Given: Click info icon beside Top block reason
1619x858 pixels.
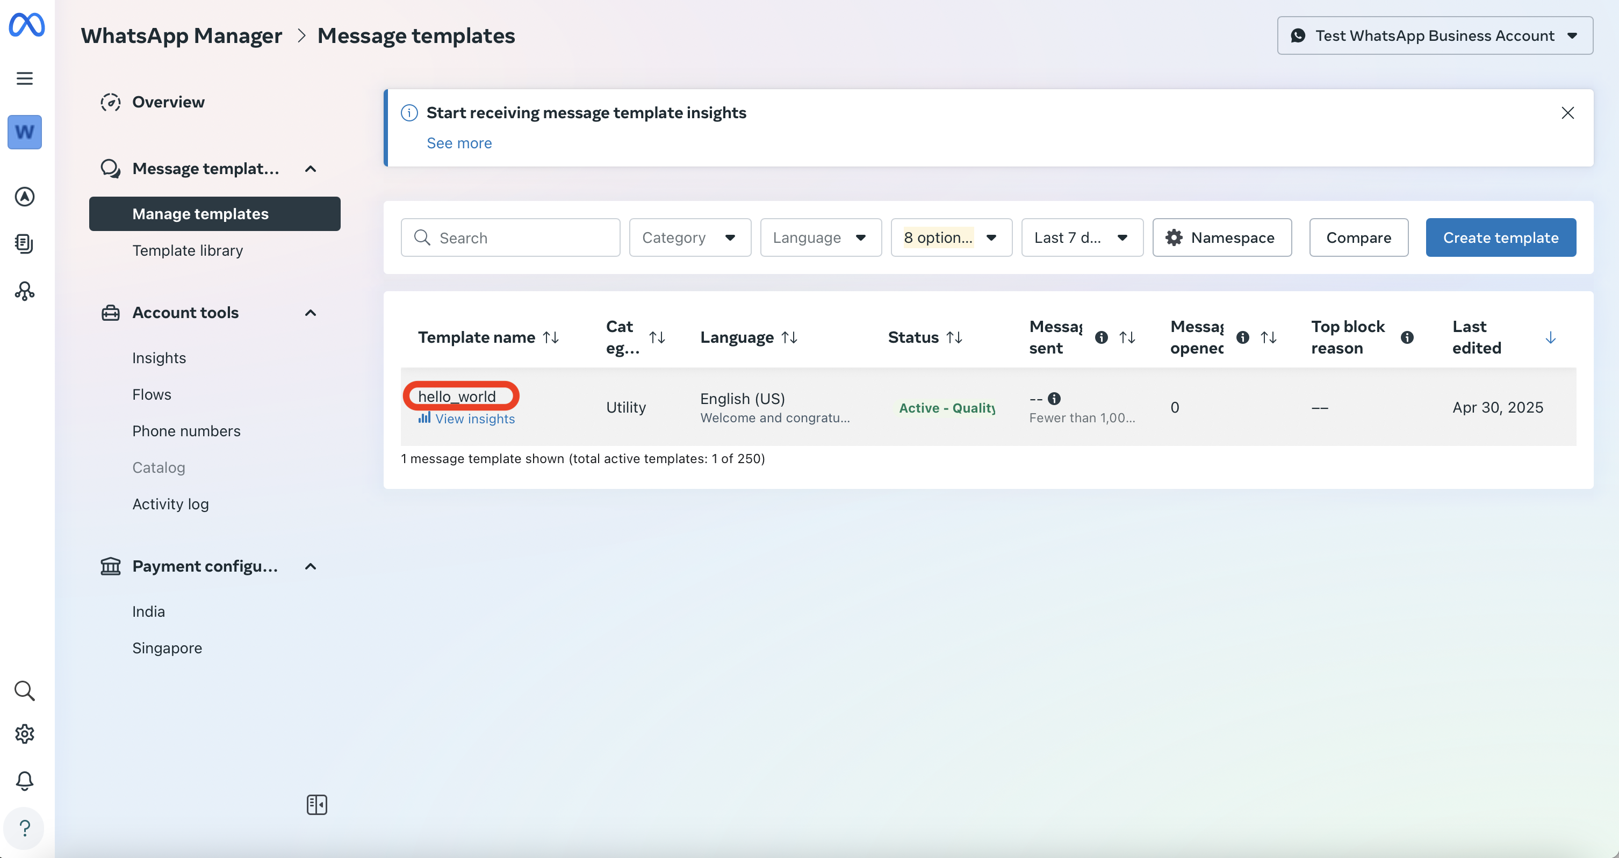Looking at the screenshot, I should 1407,337.
